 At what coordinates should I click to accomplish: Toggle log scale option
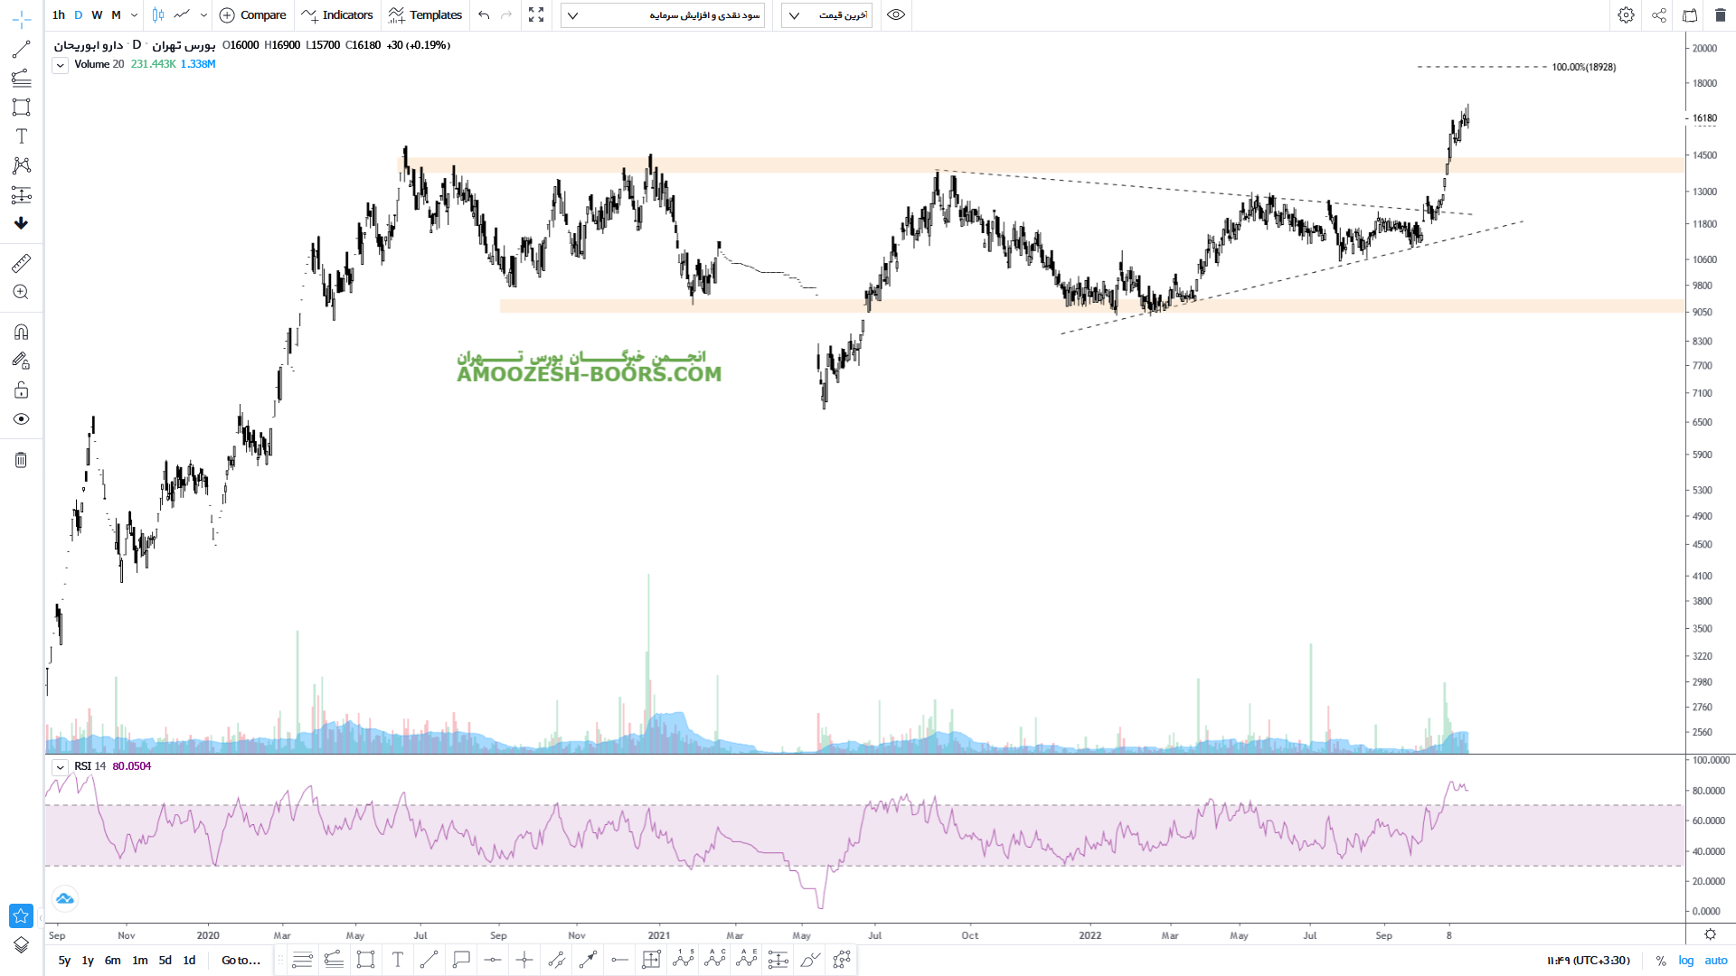pos(1686,961)
